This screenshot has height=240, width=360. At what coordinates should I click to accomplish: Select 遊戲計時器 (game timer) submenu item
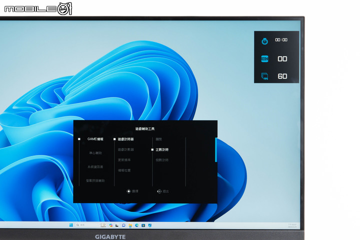(125, 139)
